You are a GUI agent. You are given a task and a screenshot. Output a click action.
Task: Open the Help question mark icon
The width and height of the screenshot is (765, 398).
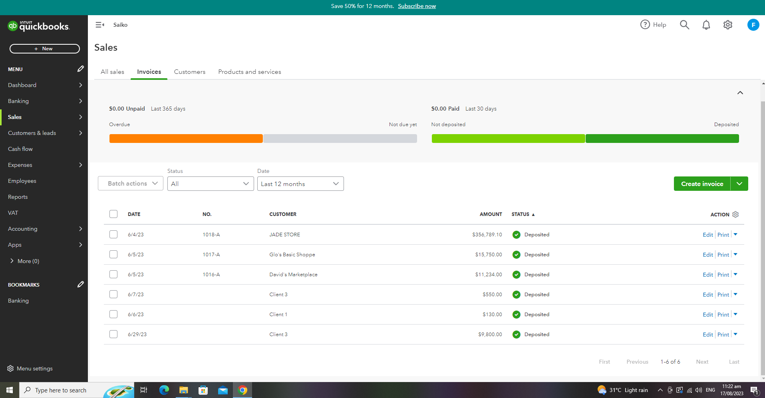point(645,25)
